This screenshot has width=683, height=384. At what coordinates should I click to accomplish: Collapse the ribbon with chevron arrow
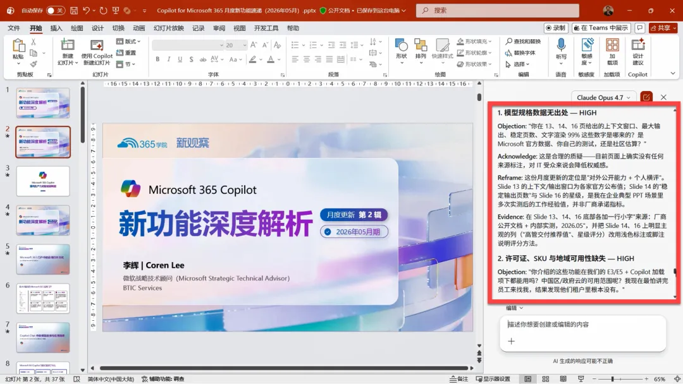point(673,73)
